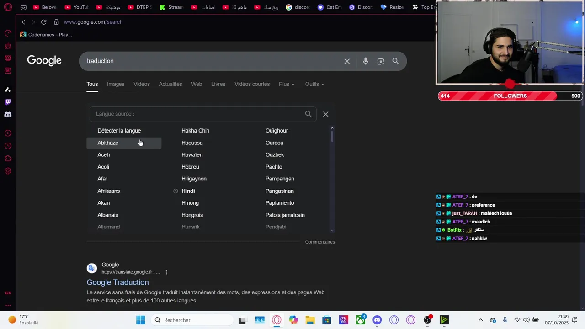
Task: Click the GX icon at sidebar bottom
Action: (8, 293)
